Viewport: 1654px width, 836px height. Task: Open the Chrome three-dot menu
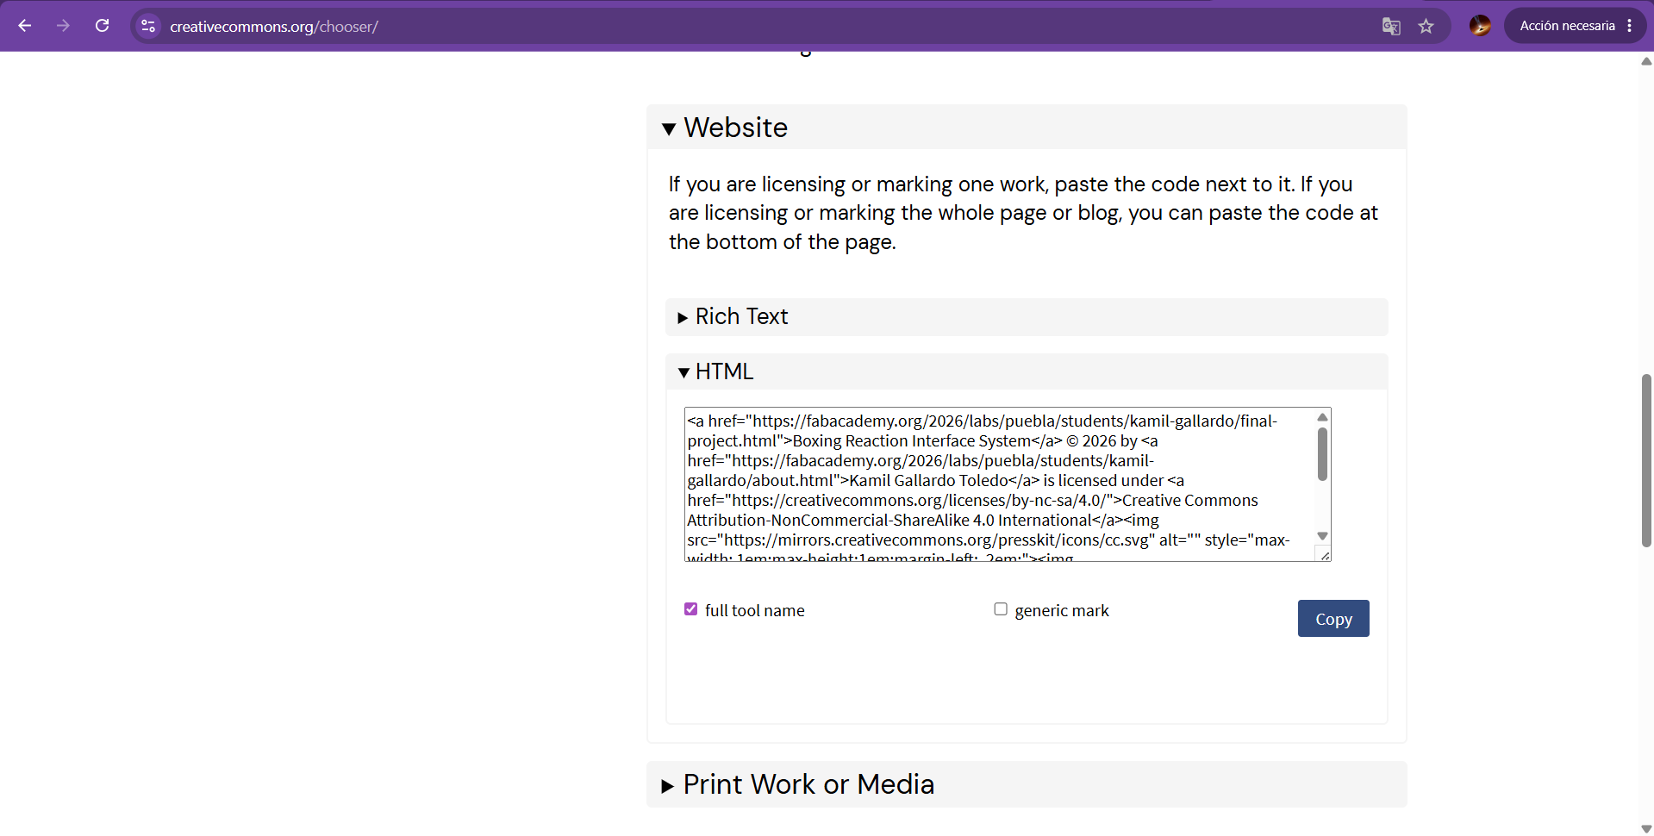[1629, 26]
